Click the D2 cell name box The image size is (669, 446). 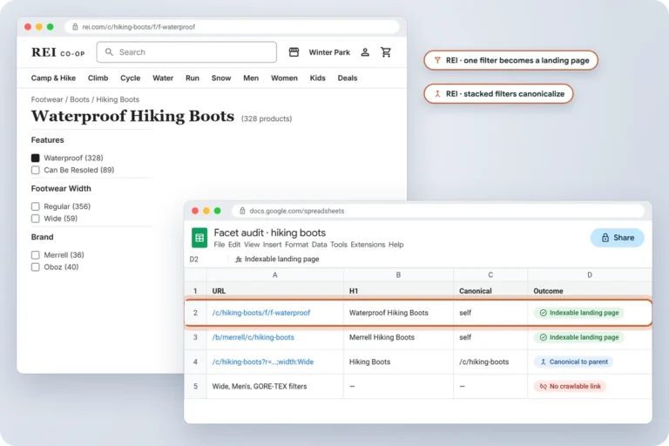point(194,259)
